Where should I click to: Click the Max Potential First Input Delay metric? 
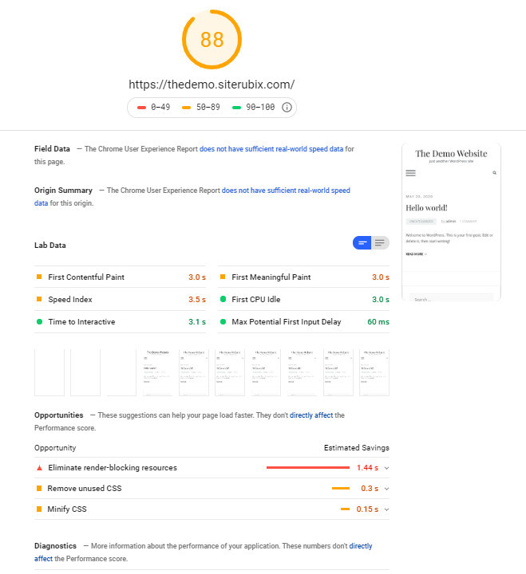click(x=303, y=322)
